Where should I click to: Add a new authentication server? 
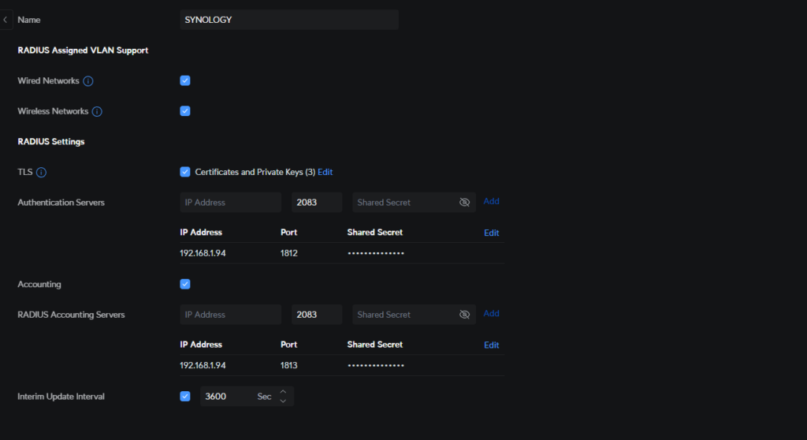491,201
